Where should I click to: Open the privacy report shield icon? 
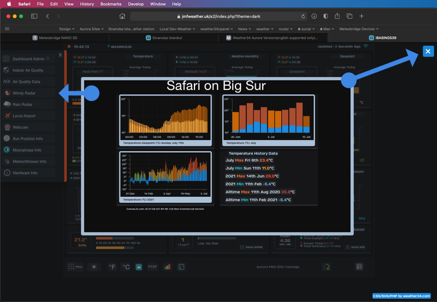326,16
